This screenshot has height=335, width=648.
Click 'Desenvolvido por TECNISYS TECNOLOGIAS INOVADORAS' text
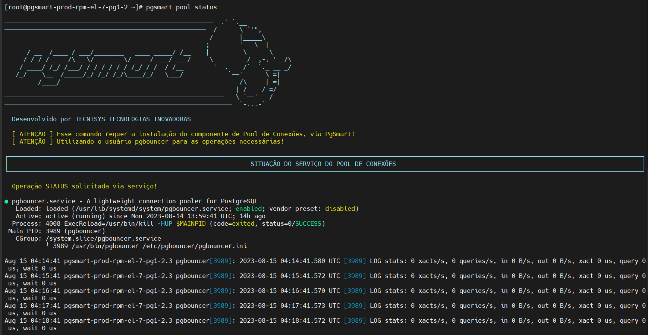click(x=101, y=119)
